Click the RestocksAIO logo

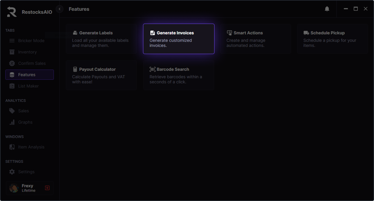pos(12,12)
